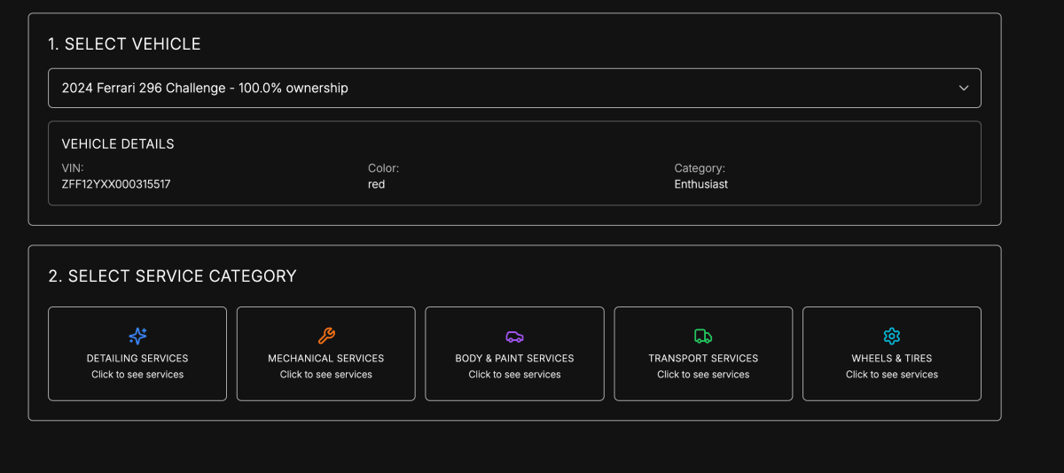Click the 2. SELECT SERVICE CATEGORY heading
Image resolution: width=1064 pixels, height=473 pixels.
[172, 275]
